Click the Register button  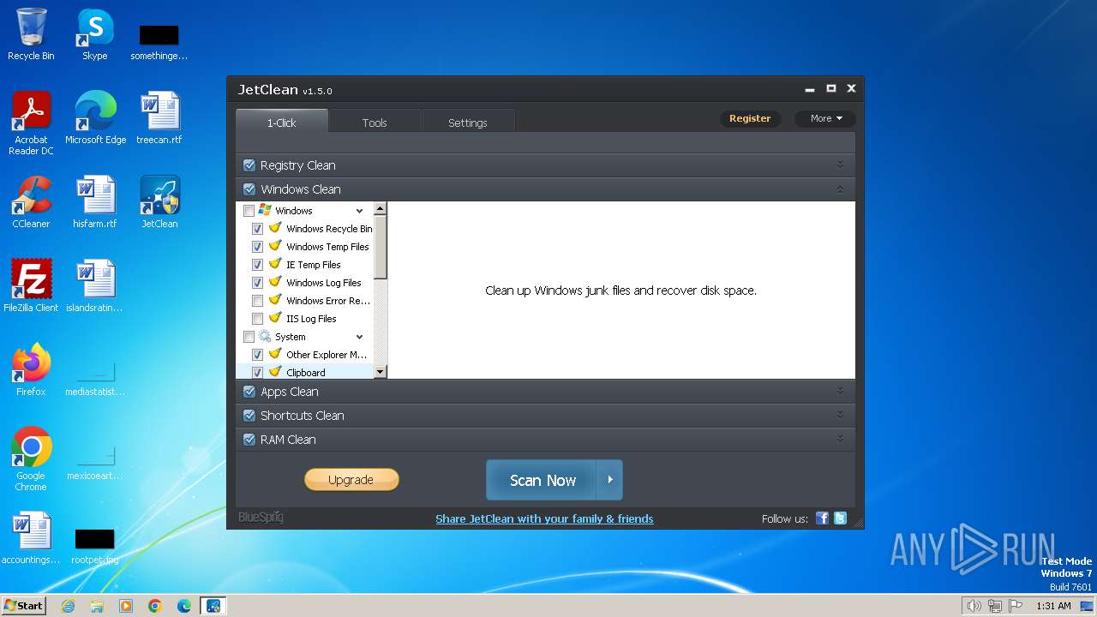pyautogui.click(x=750, y=118)
